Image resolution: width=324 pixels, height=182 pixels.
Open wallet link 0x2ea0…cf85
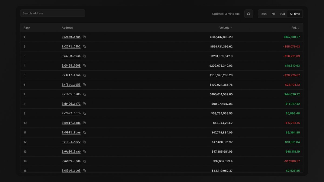click(x=71, y=37)
